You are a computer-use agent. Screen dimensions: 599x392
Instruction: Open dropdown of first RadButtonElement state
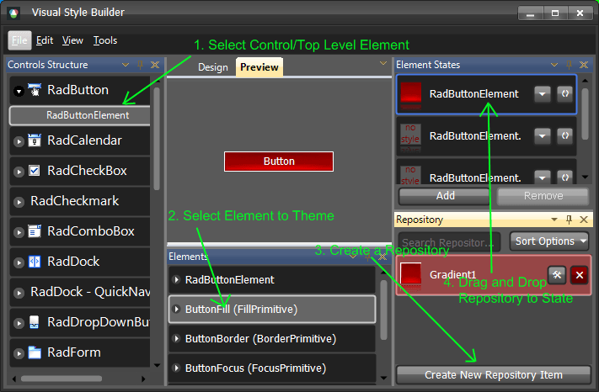[542, 93]
